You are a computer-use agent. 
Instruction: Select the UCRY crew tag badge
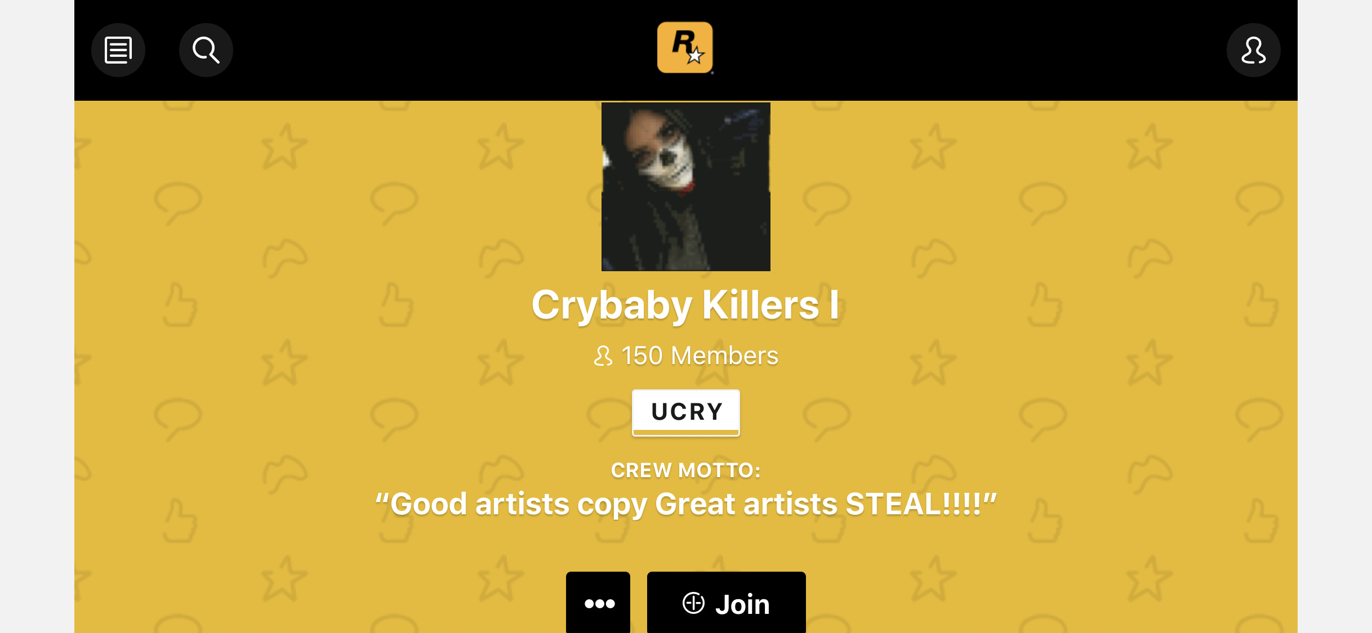pyautogui.click(x=686, y=412)
